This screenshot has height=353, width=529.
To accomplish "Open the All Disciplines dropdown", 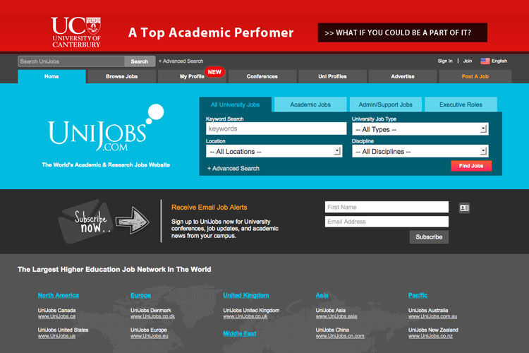I will coord(420,151).
